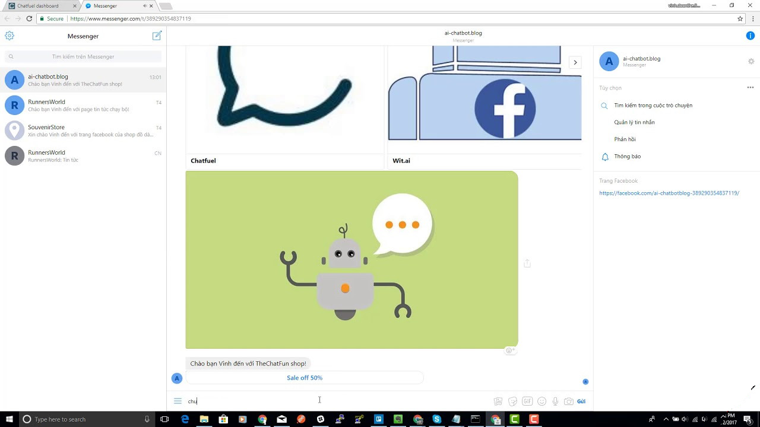Open the persistent menu hamburger icon

pos(178,401)
